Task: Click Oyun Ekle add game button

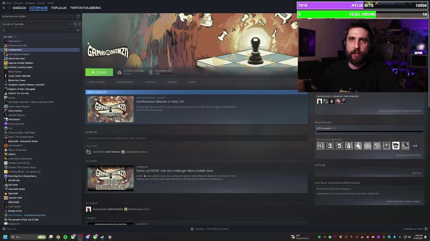Action: point(9,229)
